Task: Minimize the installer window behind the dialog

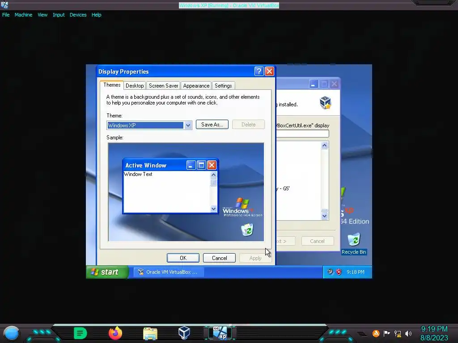Action: (314, 84)
